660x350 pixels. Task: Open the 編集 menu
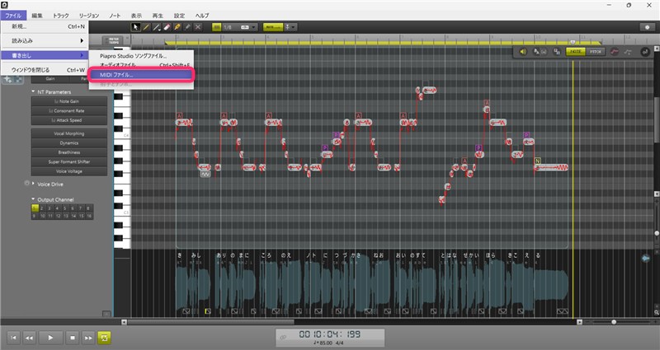pyautogui.click(x=37, y=16)
